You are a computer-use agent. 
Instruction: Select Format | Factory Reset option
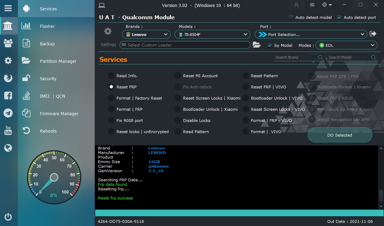click(x=111, y=98)
